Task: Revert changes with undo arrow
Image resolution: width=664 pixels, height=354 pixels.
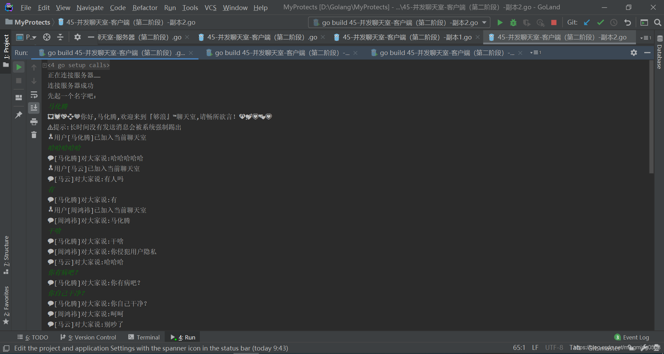Action: pos(627,22)
